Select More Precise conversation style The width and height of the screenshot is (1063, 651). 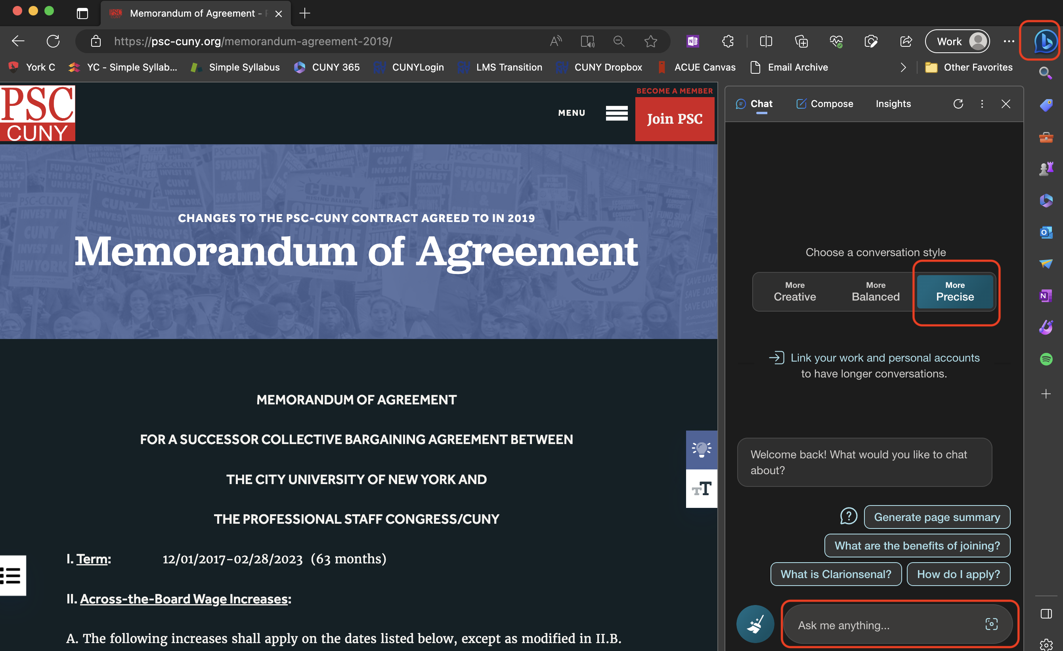[x=954, y=291]
